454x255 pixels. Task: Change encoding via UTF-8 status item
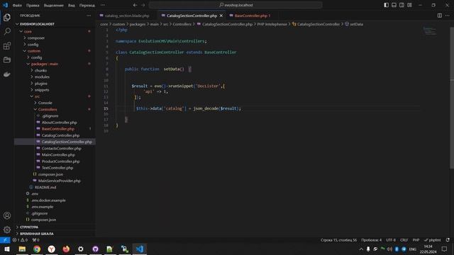pyautogui.click(x=391, y=240)
